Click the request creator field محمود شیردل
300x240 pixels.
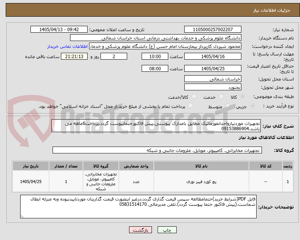(x=165, y=46)
